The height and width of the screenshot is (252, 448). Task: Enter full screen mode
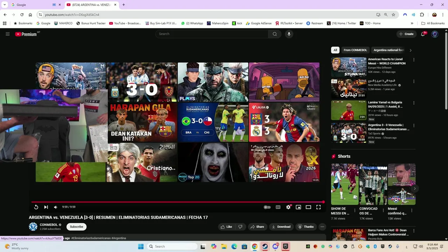point(318,207)
